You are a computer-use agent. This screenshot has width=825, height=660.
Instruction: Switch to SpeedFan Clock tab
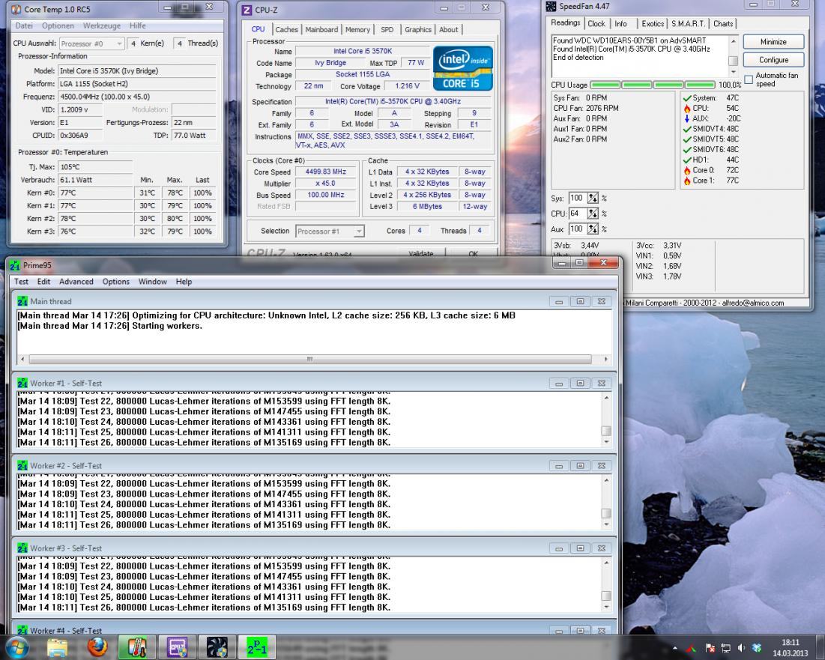coord(596,24)
